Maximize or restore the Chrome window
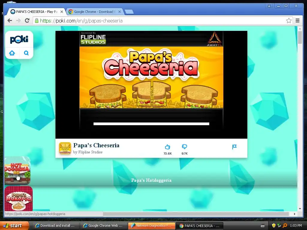Screen dimensions: 307x230 (x=286, y=6)
